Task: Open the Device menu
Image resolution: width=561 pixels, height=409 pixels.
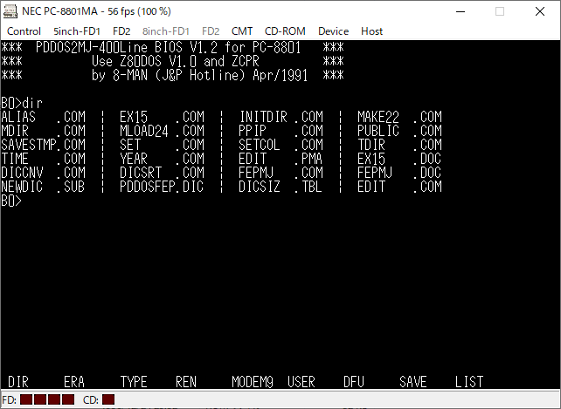Action: [333, 31]
